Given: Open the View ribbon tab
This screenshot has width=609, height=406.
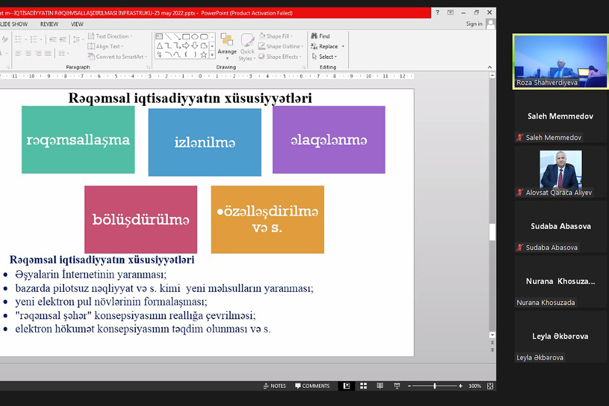Looking at the screenshot, I should 77,24.
